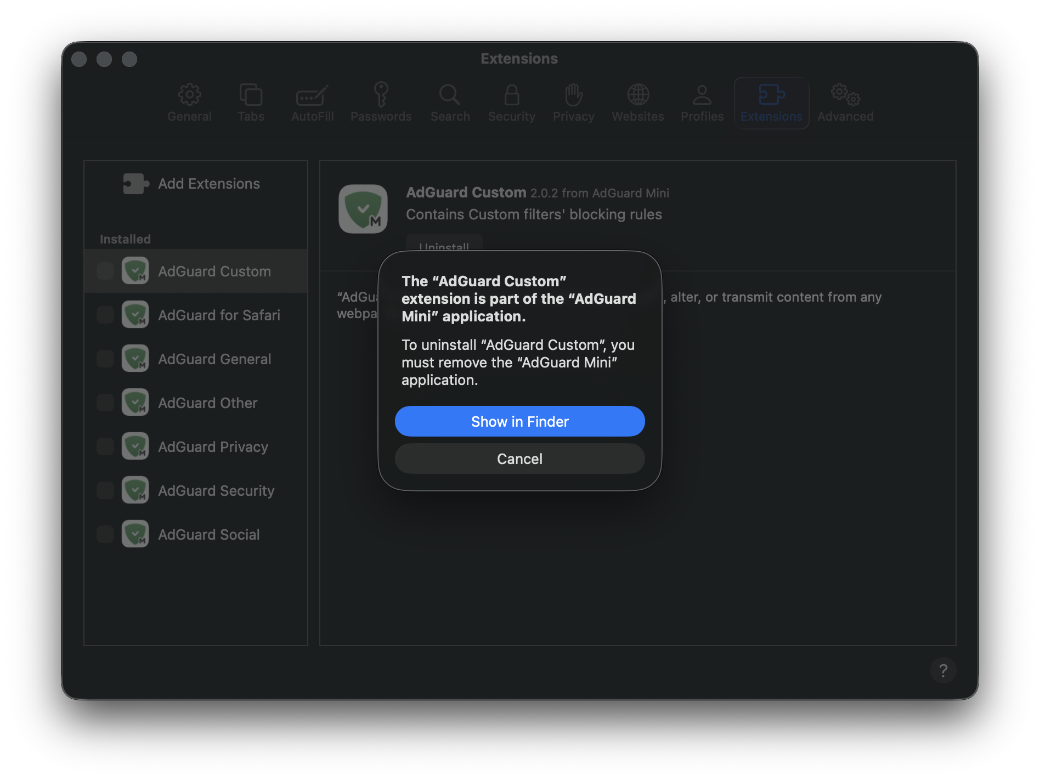Select AdGuard General in the installed list
This screenshot has width=1040, height=781.
click(x=214, y=358)
